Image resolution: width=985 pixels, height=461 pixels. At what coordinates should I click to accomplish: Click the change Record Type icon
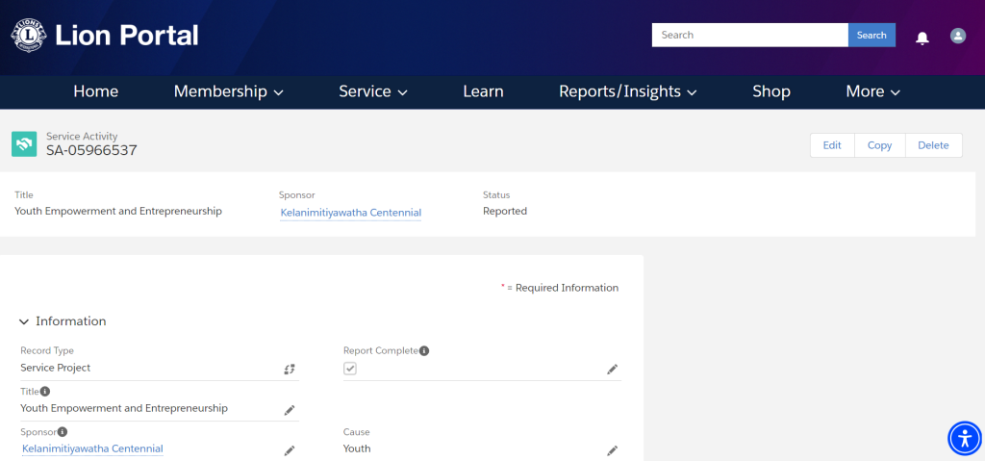click(x=289, y=370)
